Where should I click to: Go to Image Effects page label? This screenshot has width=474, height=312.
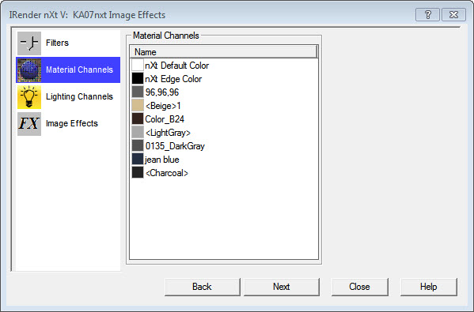pyautogui.click(x=72, y=123)
